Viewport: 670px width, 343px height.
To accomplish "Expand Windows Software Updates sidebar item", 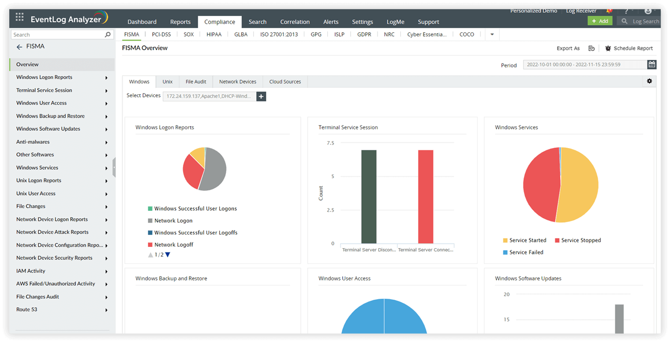I will pyautogui.click(x=106, y=130).
